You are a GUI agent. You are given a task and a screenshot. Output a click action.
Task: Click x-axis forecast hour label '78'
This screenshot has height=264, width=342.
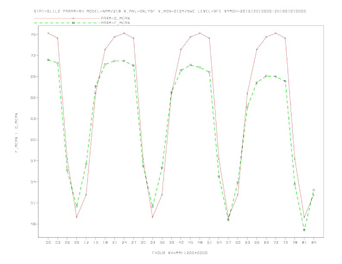click(294, 242)
